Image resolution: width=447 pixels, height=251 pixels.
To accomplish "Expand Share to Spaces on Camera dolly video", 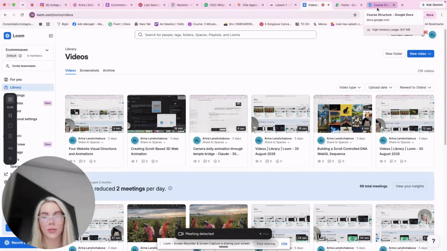I will click(x=215, y=142).
